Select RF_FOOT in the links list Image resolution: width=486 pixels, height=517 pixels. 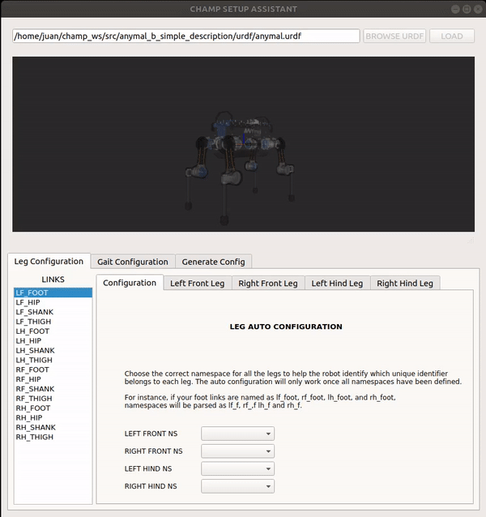tap(53, 370)
